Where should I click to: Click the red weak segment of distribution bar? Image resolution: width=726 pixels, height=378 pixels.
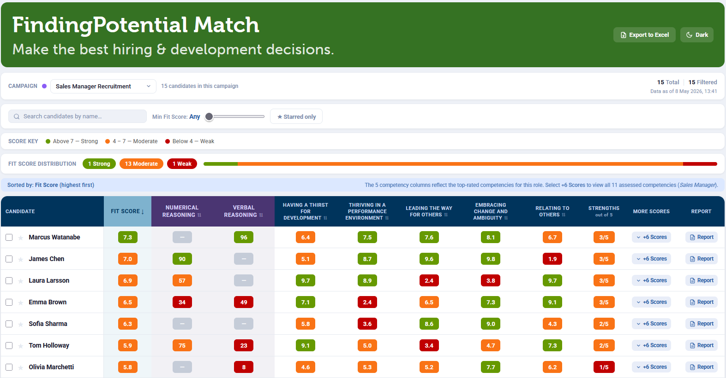tap(700, 164)
